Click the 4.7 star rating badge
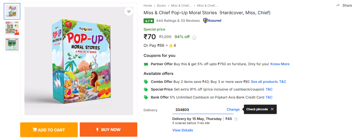 149,21
